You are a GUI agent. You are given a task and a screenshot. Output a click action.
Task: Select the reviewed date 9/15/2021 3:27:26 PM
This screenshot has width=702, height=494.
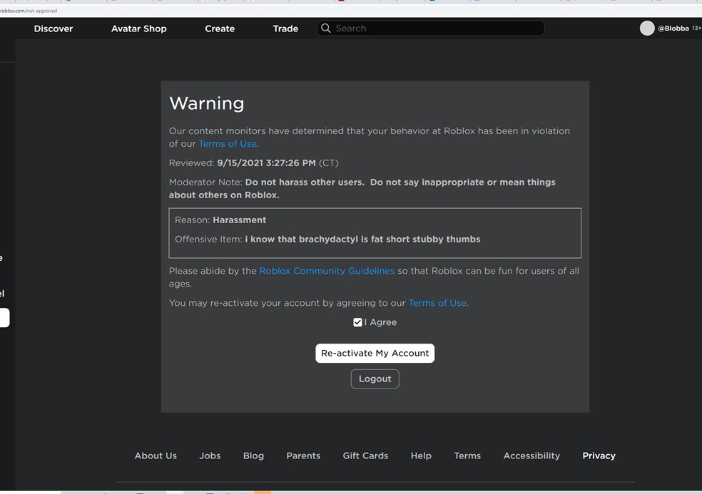266,163
